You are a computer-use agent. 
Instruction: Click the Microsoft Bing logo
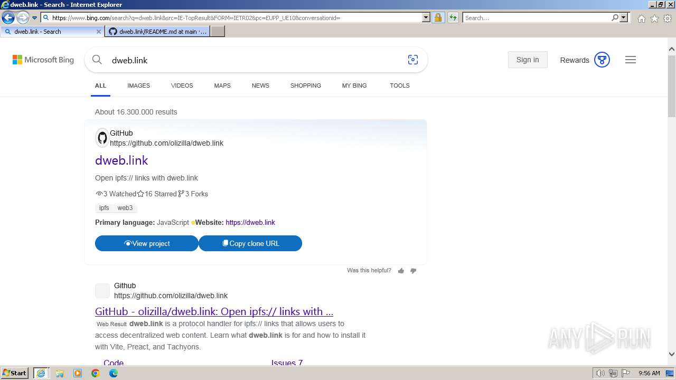click(x=43, y=60)
